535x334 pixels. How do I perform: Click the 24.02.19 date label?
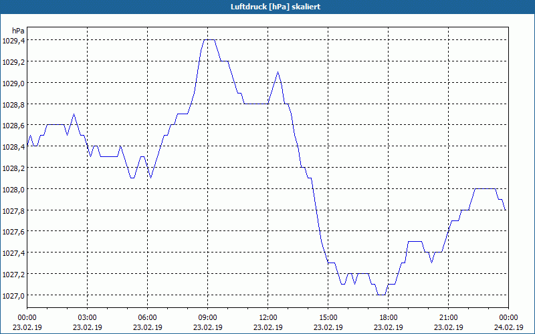[508, 327]
